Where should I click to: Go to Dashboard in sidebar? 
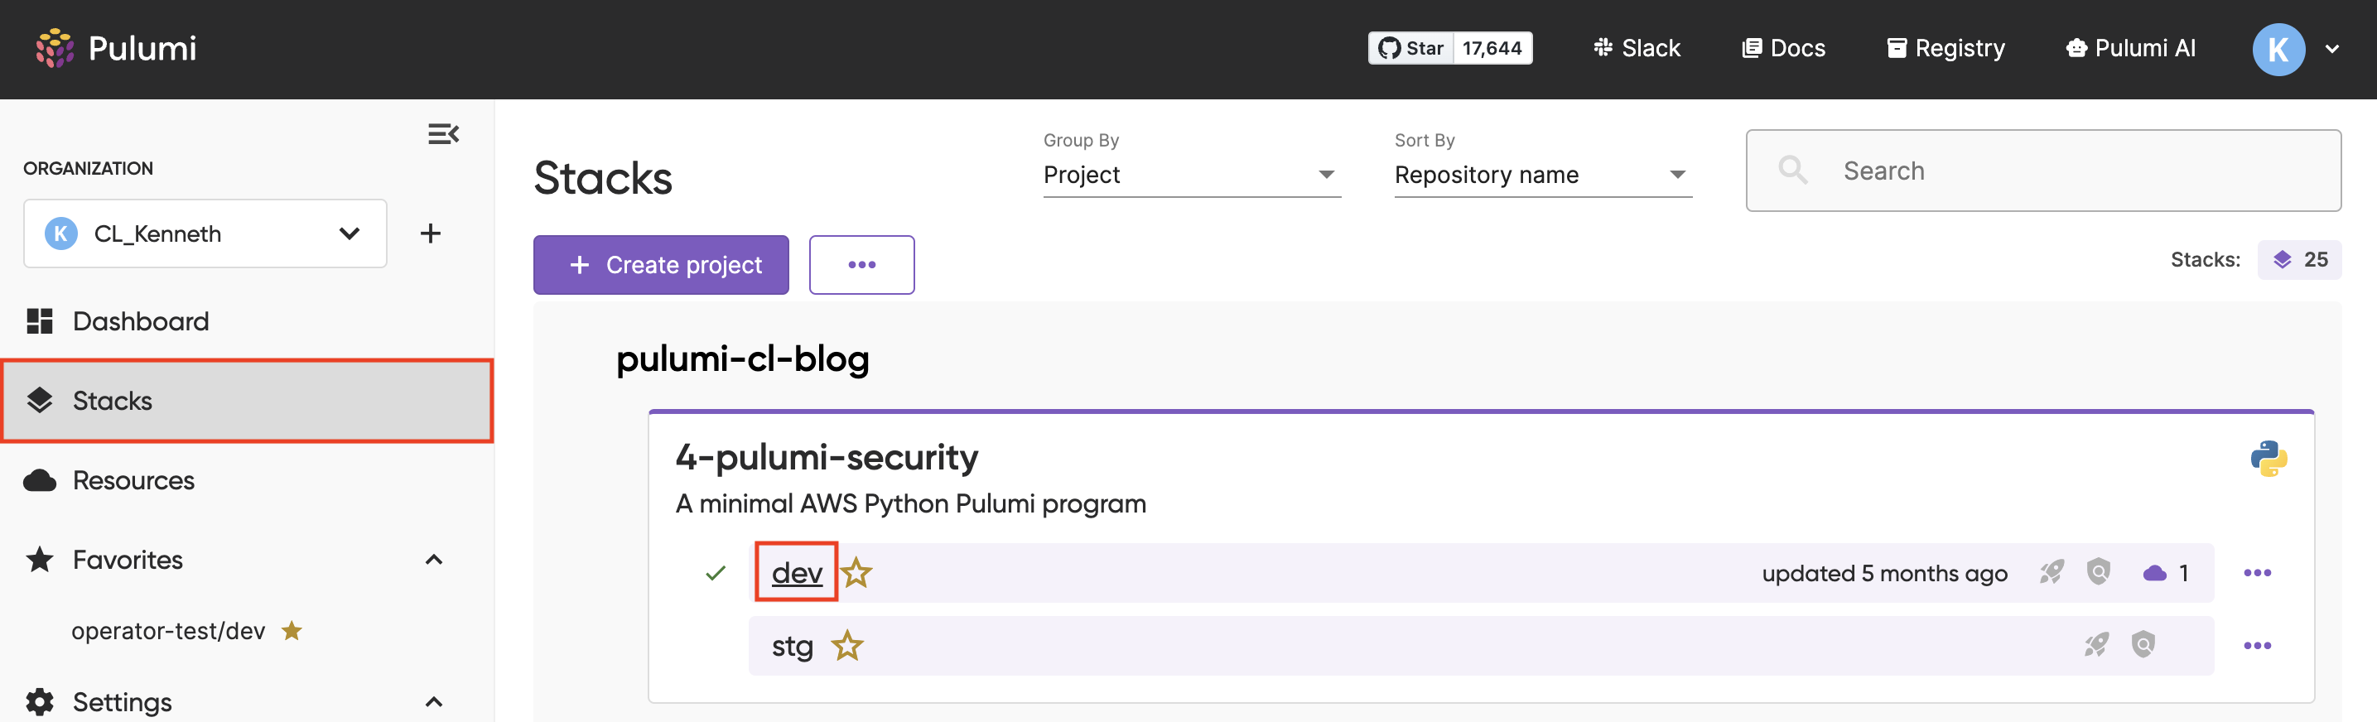coord(141,321)
